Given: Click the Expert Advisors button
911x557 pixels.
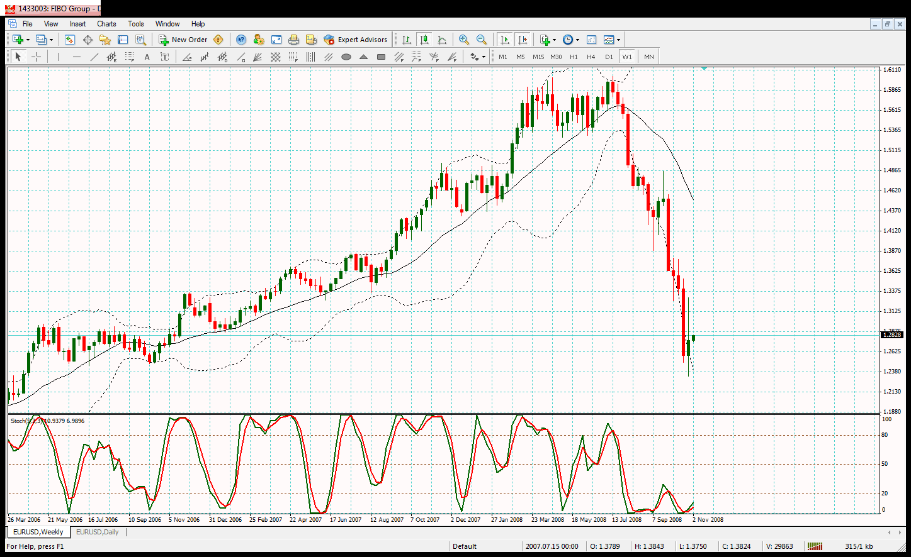Looking at the screenshot, I should tap(356, 40).
